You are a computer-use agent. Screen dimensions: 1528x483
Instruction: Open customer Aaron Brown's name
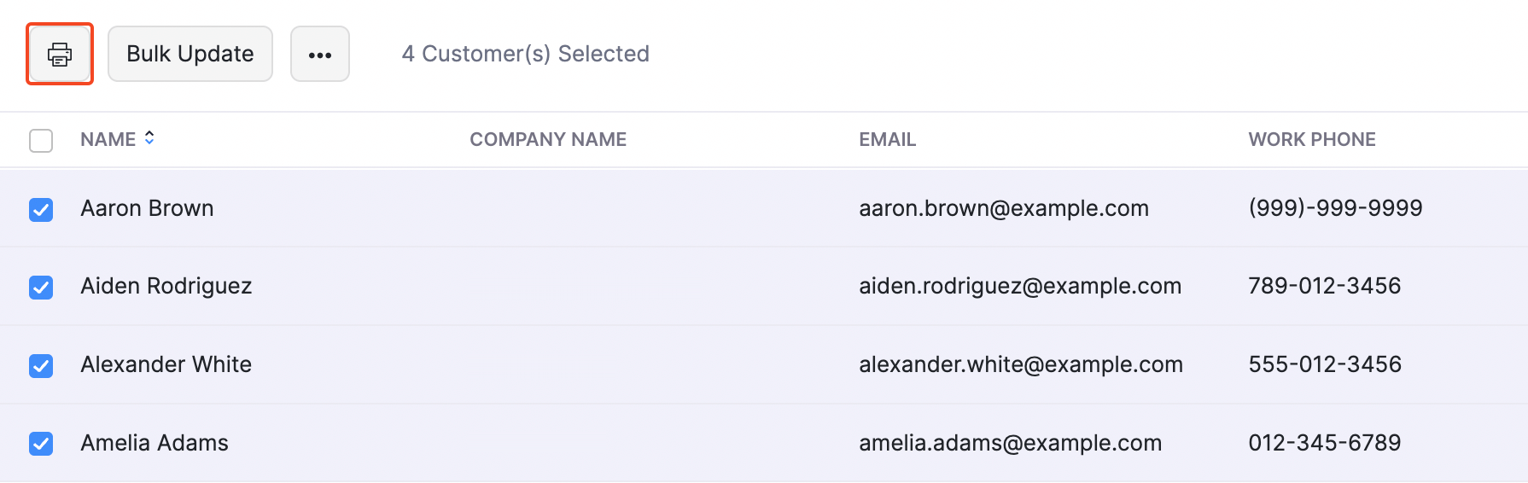[147, 208]
